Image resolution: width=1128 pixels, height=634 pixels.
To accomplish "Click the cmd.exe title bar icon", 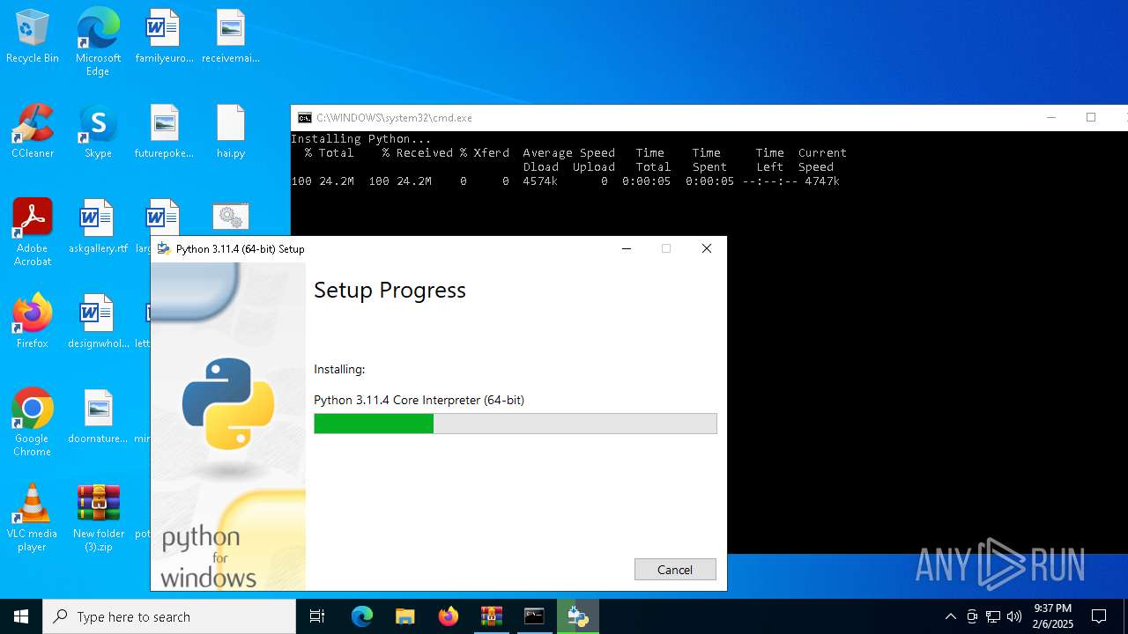I will (304, 118).
